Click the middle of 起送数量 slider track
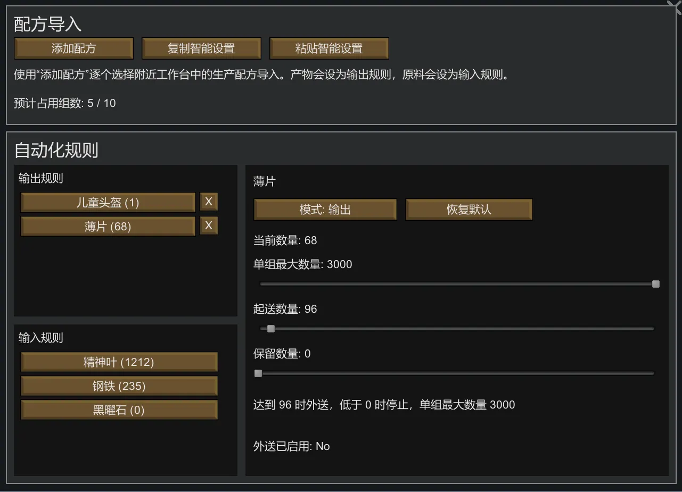Viewport: 682px width, 492px height. tap(457, 329)
